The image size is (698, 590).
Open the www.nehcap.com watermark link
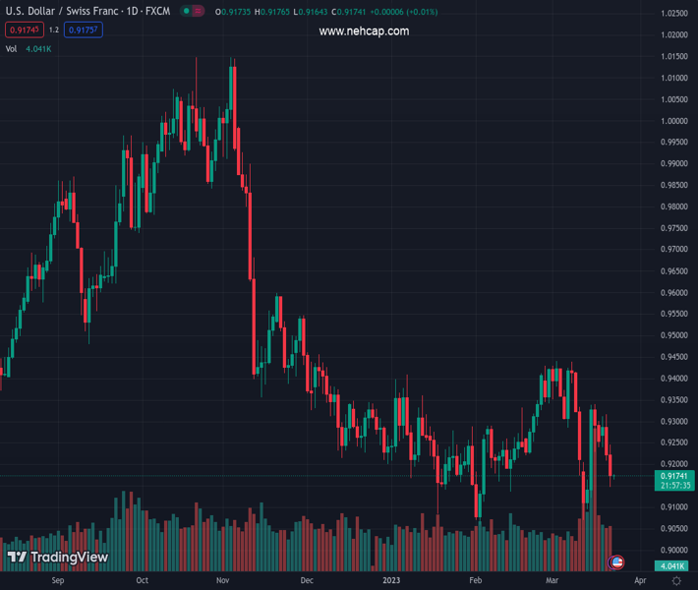364,31
